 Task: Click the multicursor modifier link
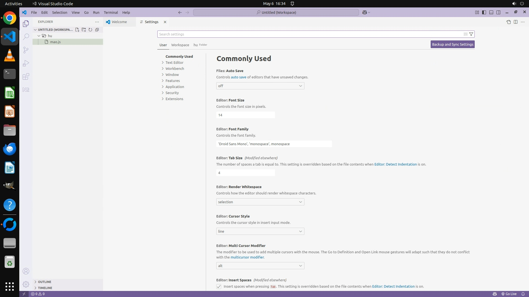click(247, 257)
